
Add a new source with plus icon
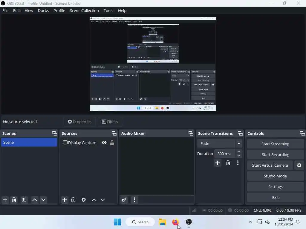(x=65, y=200)
